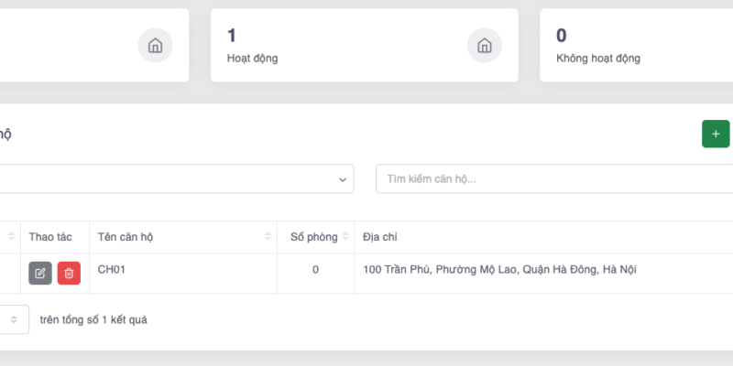Open the page size selector at bottom
Image resolution: width=733 pixels, height=366 pixels.
click(13, 319)
